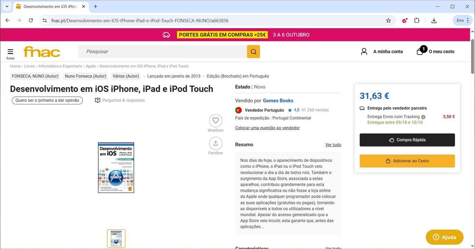Screen dimensions: 475x249
Task: Click the orange search magnifier button
Action: click(253, 52)
